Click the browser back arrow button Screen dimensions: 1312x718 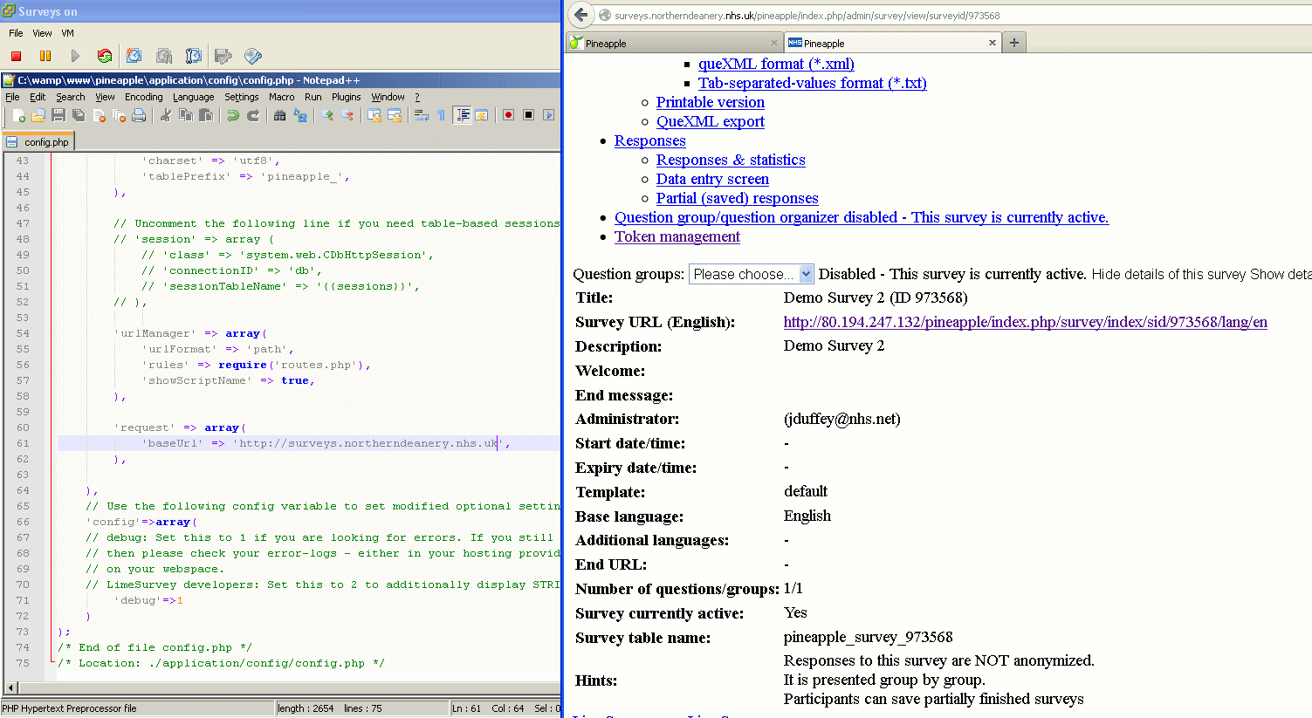coord(581,15)
